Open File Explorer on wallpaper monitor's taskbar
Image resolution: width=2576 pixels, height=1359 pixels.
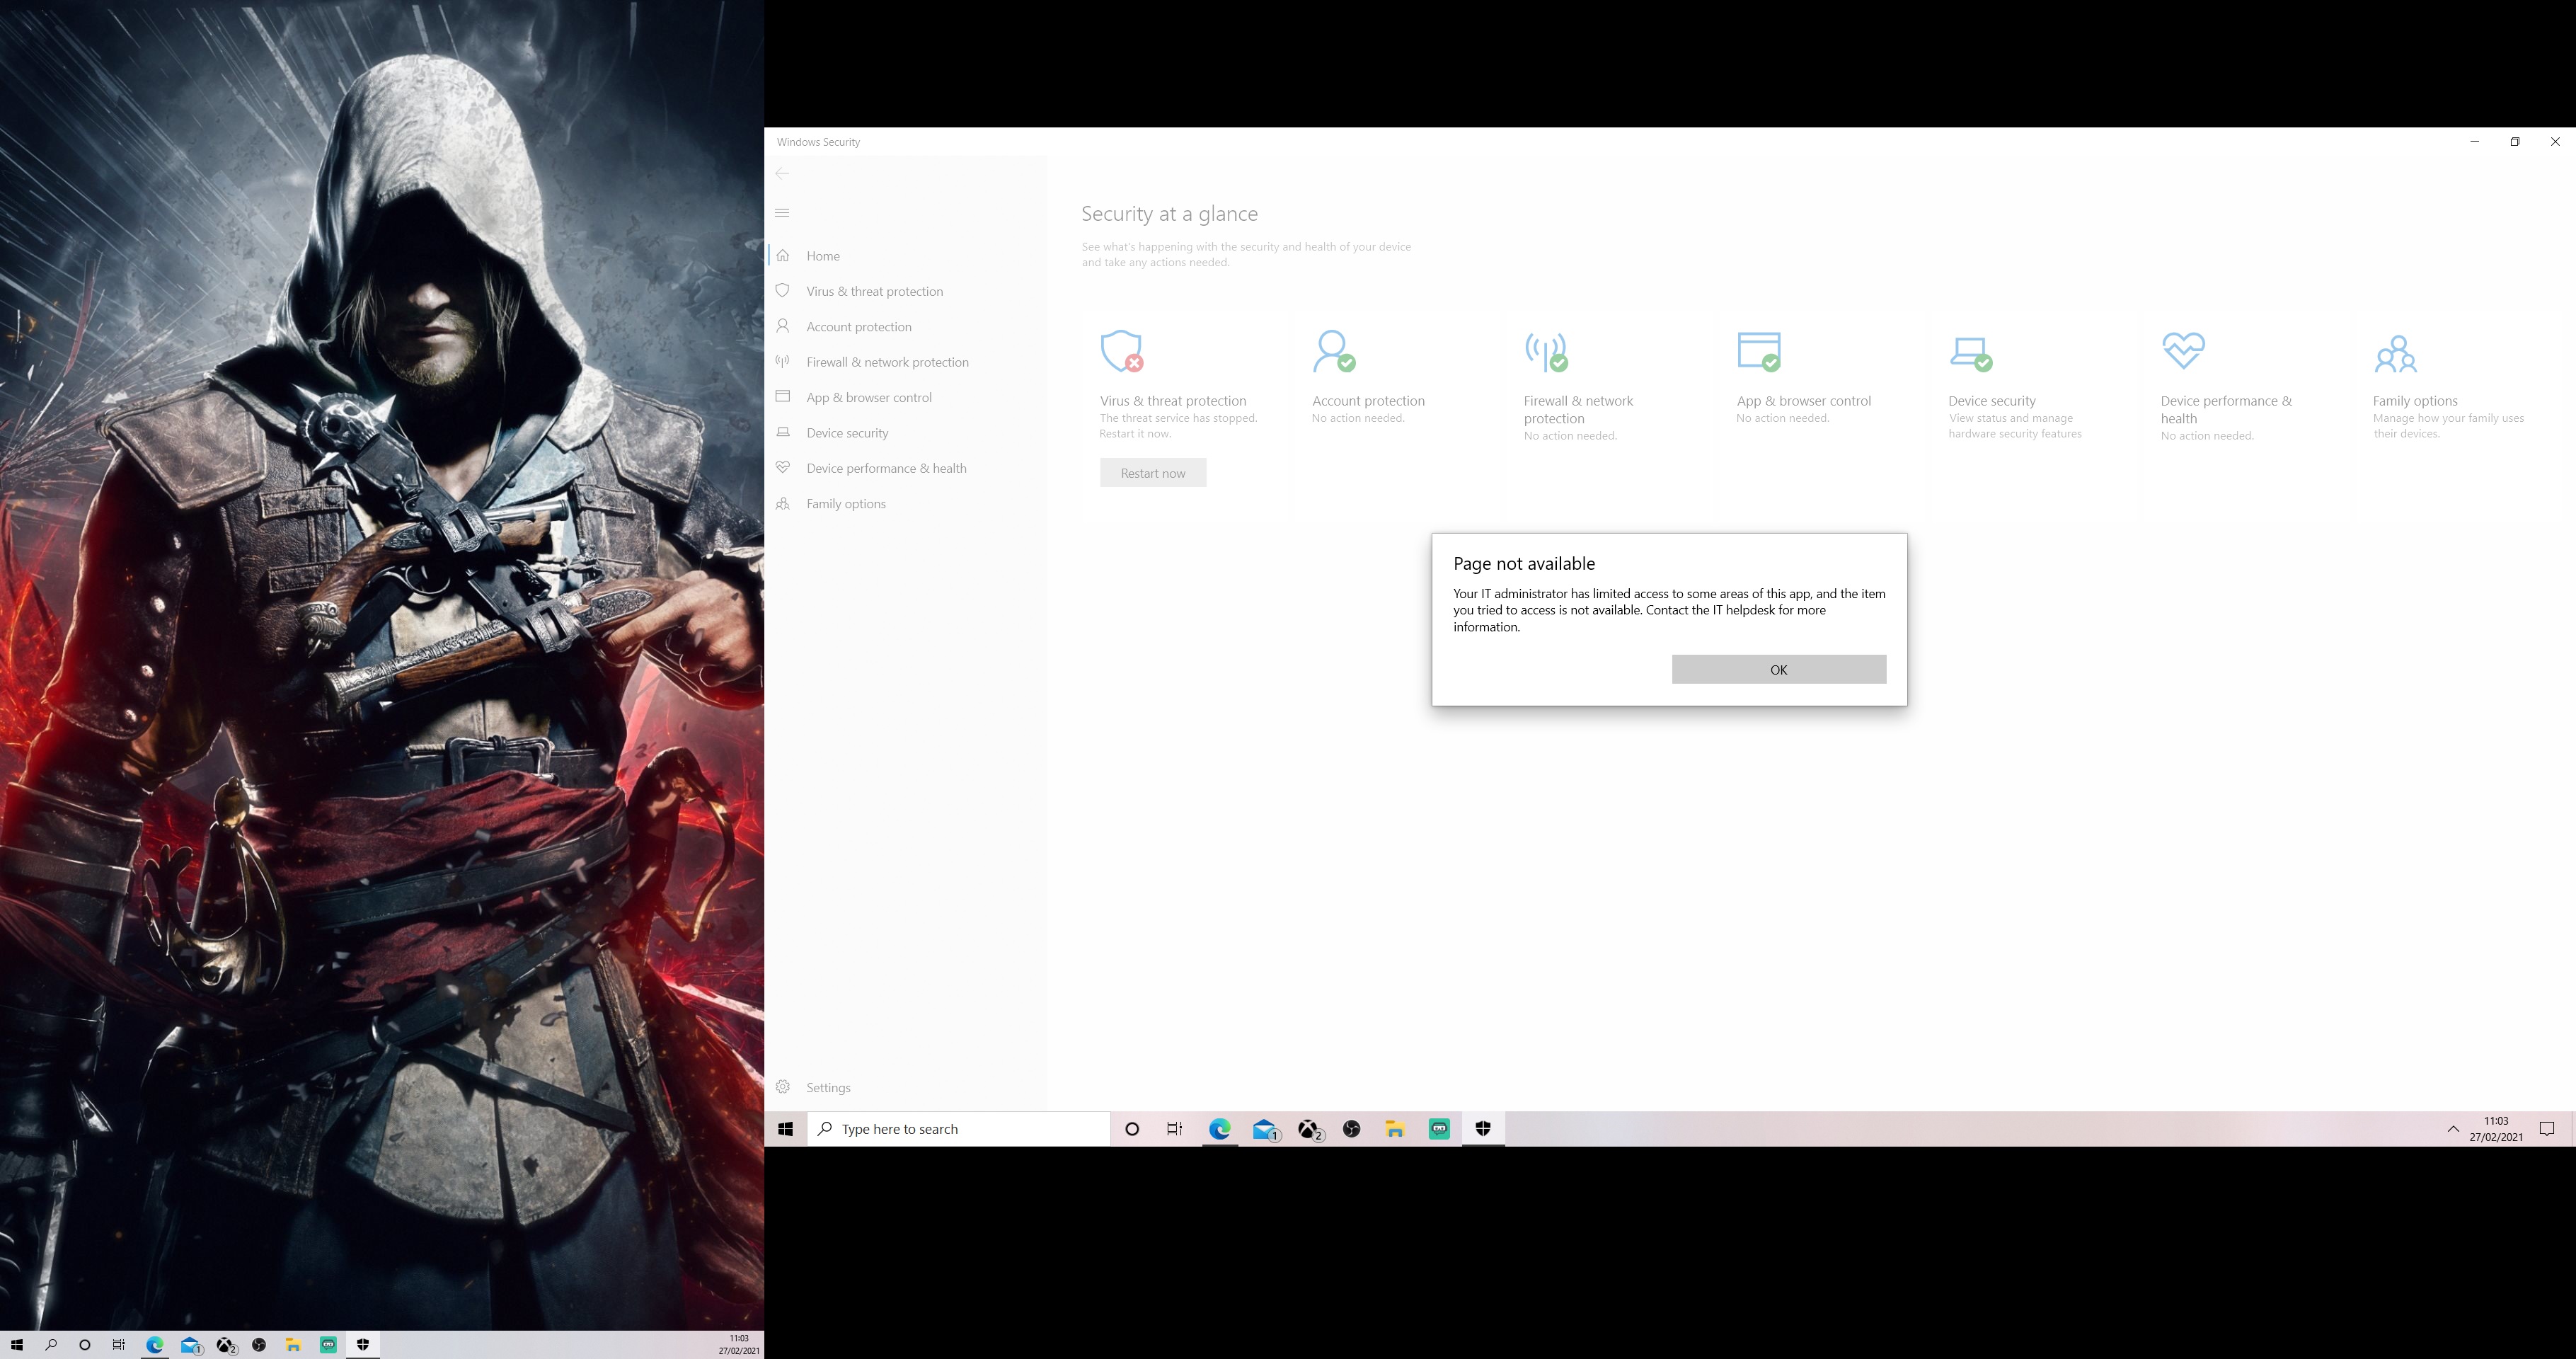[x=293, y=1345]
